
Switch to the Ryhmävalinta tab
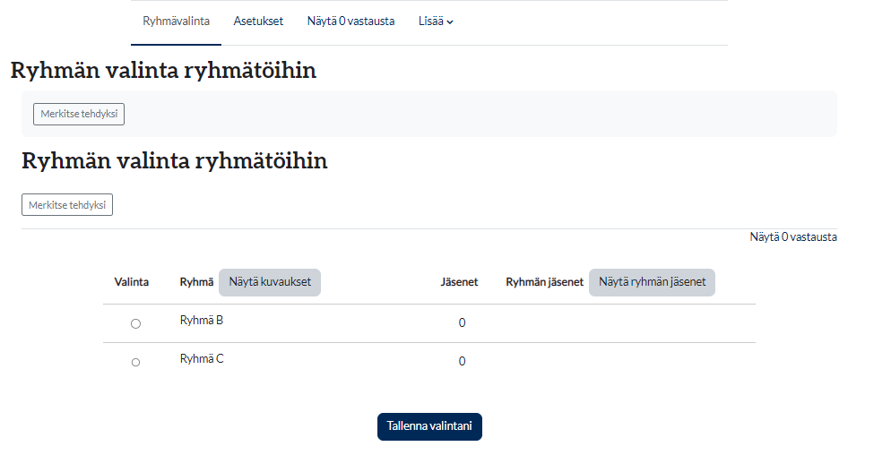(176, 21)
